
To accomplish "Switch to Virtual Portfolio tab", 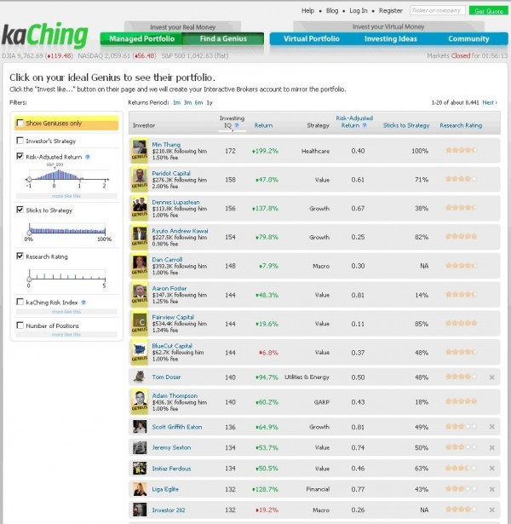I will [x=311, y=38].
